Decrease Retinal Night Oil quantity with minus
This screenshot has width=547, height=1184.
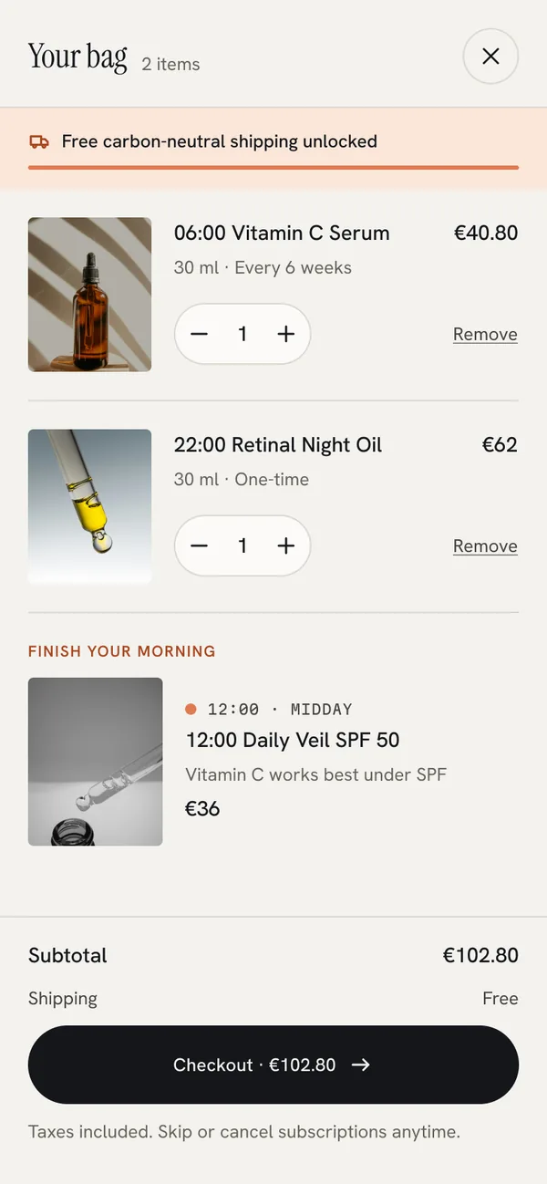(x=199, y=545)
